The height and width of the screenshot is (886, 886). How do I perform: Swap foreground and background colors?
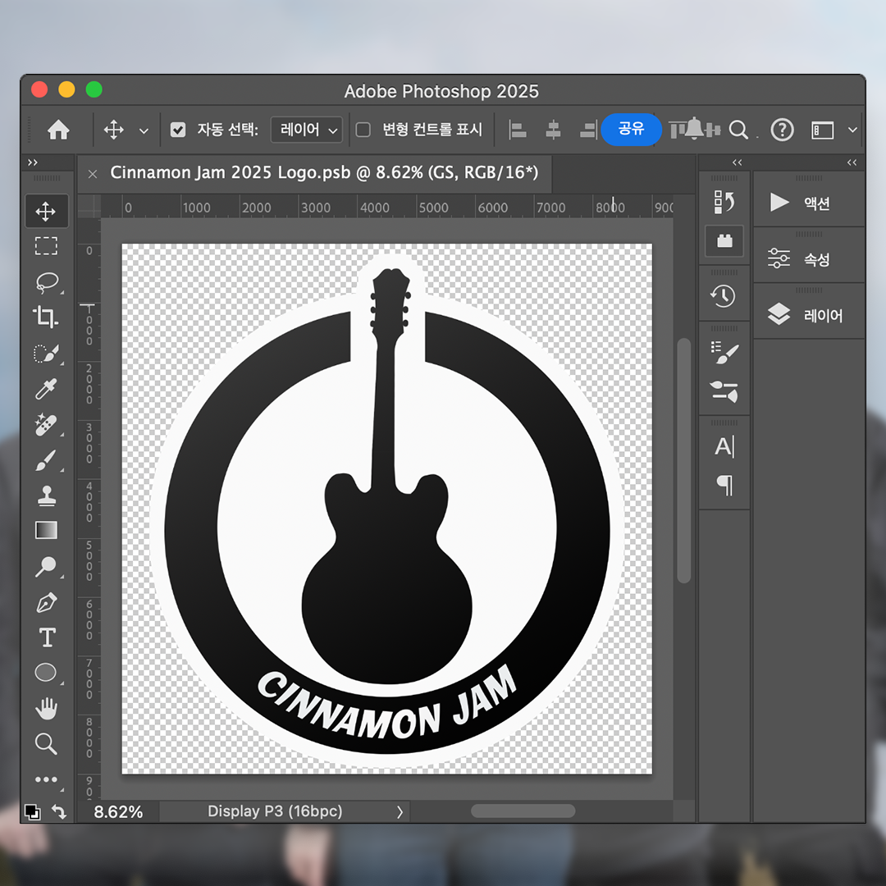tap(59, 812)
